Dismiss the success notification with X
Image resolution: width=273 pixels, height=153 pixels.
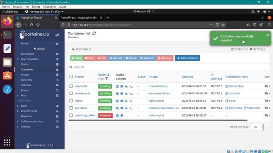[x=267, y=35]
